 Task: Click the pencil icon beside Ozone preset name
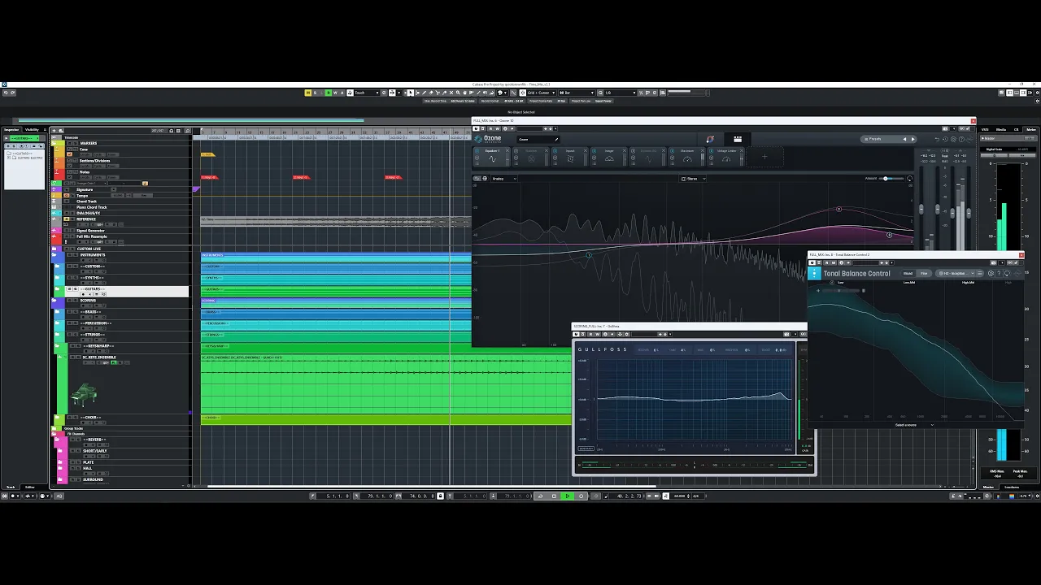556,139
